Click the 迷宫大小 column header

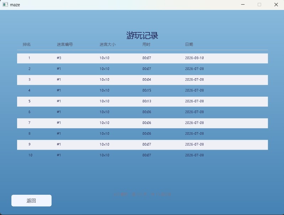107,44
